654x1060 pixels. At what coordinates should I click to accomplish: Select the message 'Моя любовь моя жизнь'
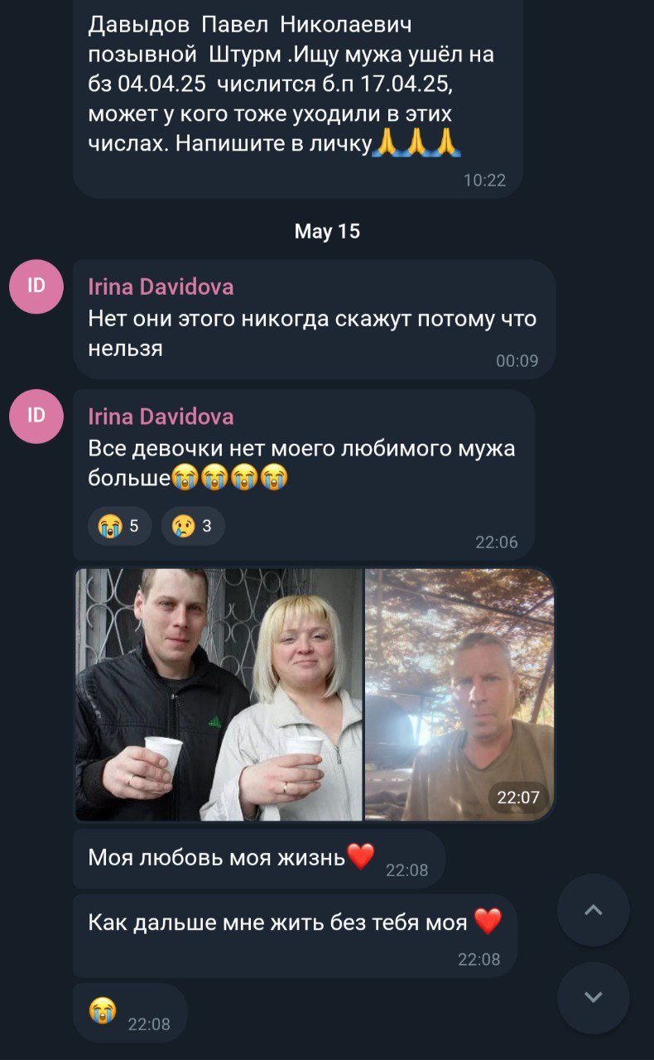(x=259, y=859)
